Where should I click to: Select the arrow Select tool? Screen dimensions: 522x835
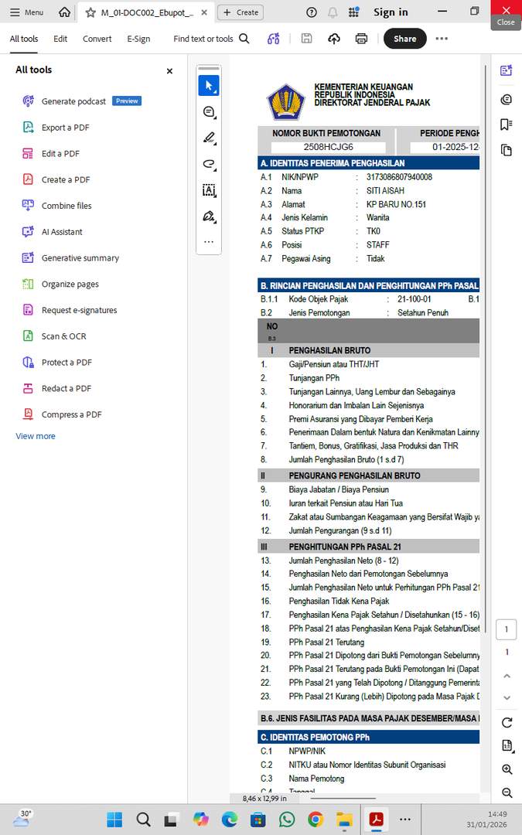click(209, 86)
